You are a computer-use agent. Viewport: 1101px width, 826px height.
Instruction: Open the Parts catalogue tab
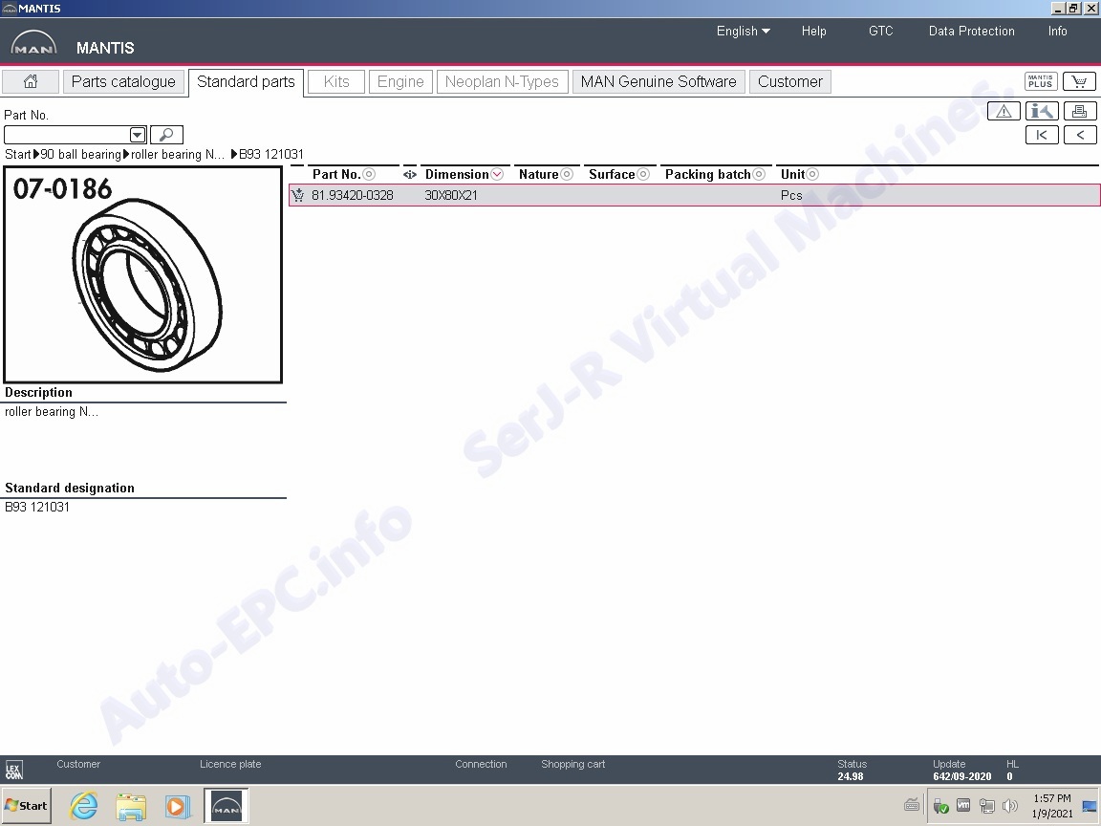[123, 81]
